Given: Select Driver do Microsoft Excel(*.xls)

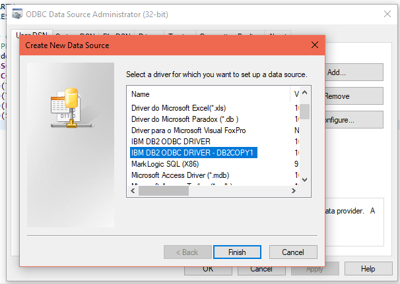Looking at the screenshot, I should point(179,108).
